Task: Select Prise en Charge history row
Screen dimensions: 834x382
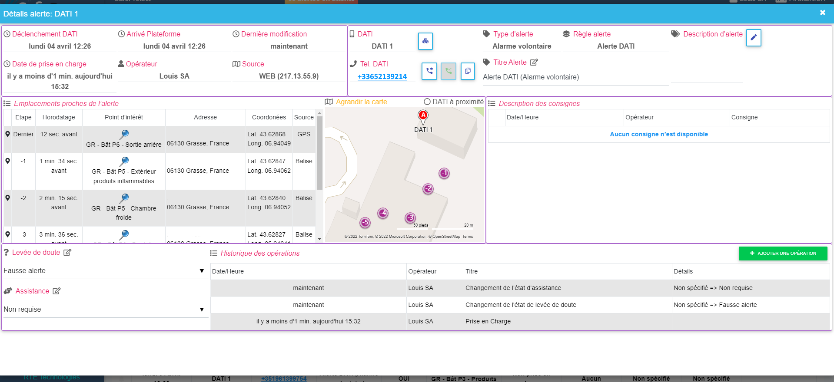Action: coord(520,322)
